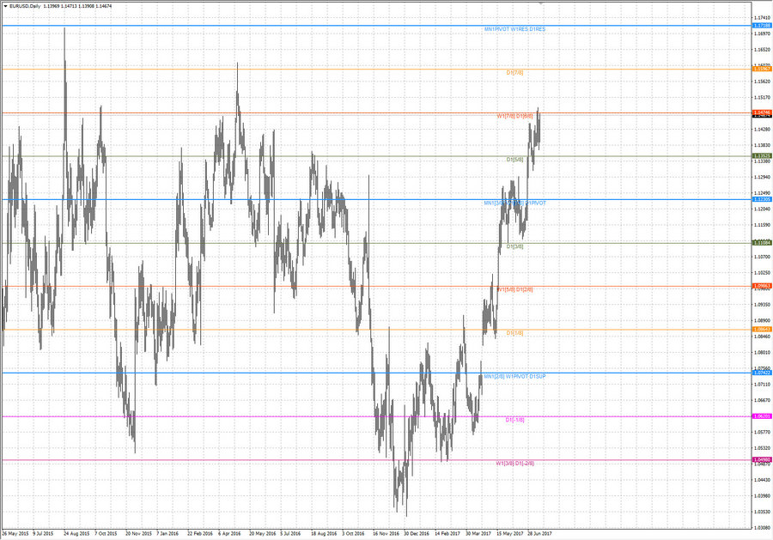This screenshot has height=540, width=773.
Task: Click the W1[5/8] D1[2/8] label
Action: (x=516, y=288)
